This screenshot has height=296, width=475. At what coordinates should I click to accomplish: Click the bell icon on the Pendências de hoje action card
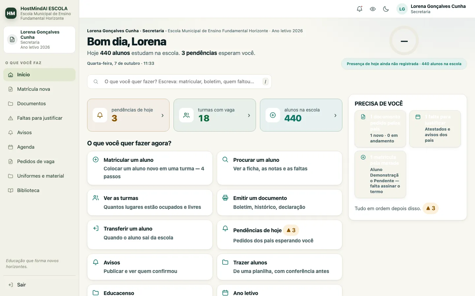coord(225,228)
